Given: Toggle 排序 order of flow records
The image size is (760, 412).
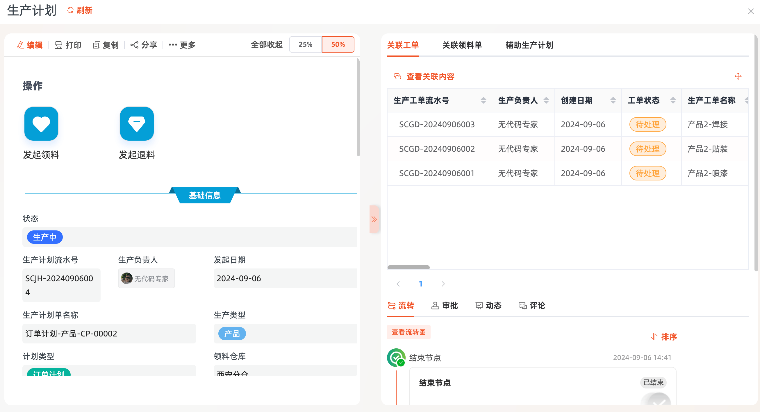Looking at the screenshot, I should [x=664, y=336].
